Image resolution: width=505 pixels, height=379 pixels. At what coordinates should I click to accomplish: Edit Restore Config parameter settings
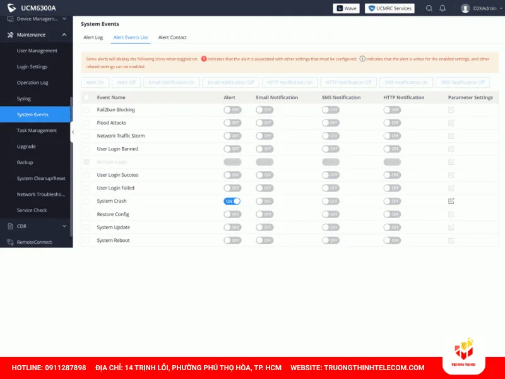point(451,214)
